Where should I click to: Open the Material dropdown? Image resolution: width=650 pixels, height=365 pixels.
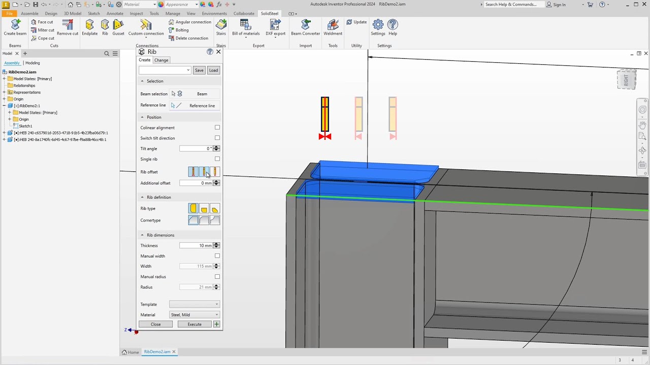tap(194, 315)
